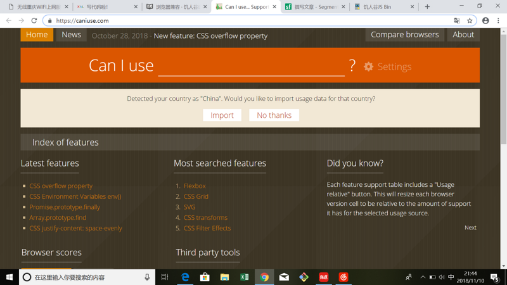Viewport: 507px width, 285px height.
Task: Open the CSS Filter Effects link
Action: click(x=207, y=228)
